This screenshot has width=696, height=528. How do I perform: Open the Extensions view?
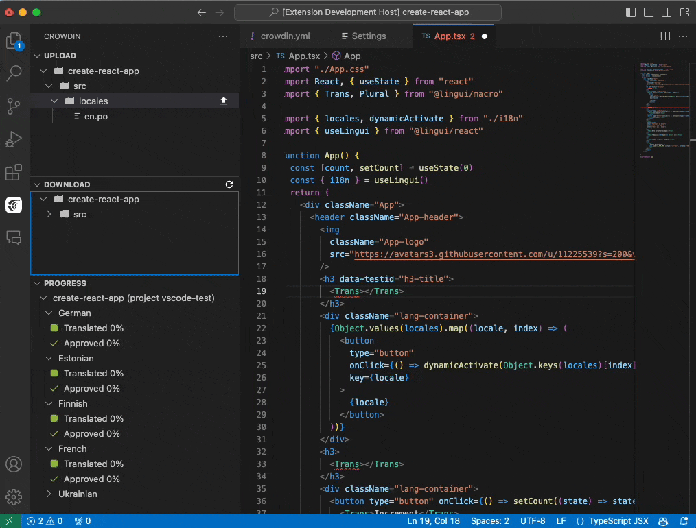point(14,172)
